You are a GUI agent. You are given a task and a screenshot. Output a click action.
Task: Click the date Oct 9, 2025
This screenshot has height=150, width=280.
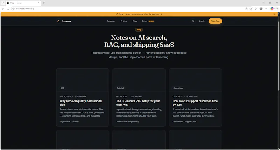(x=177, y=96)
